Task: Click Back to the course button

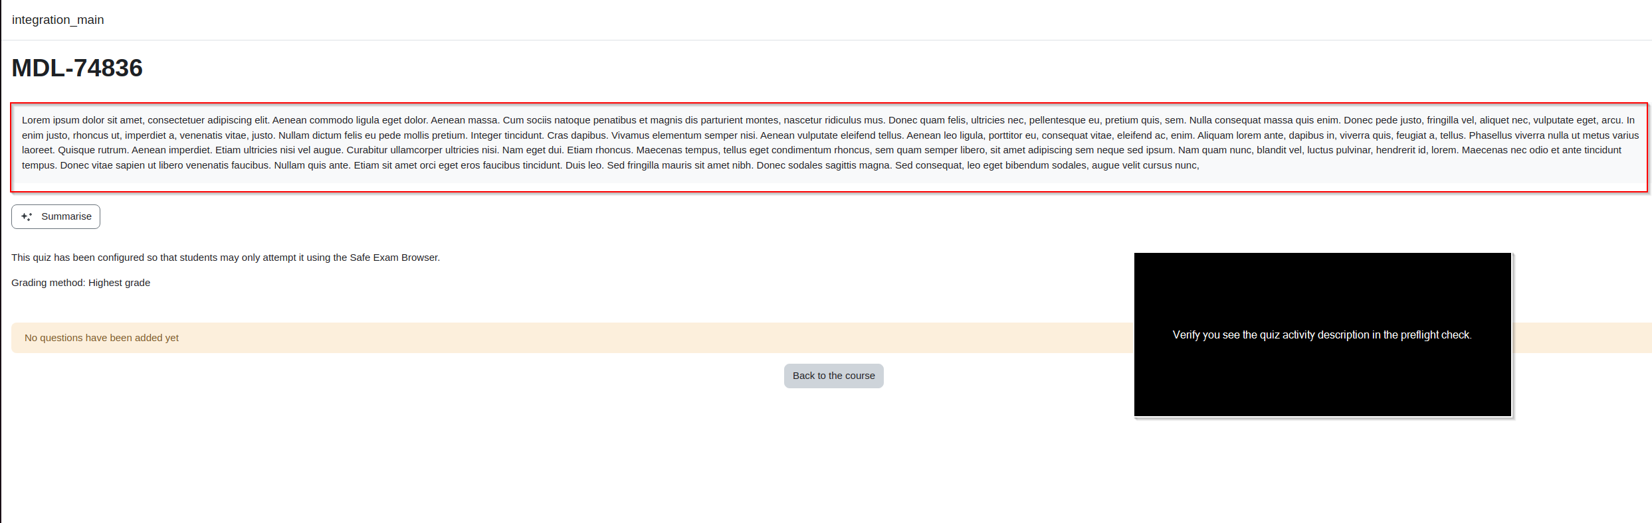Action: [x=833, y=376]
